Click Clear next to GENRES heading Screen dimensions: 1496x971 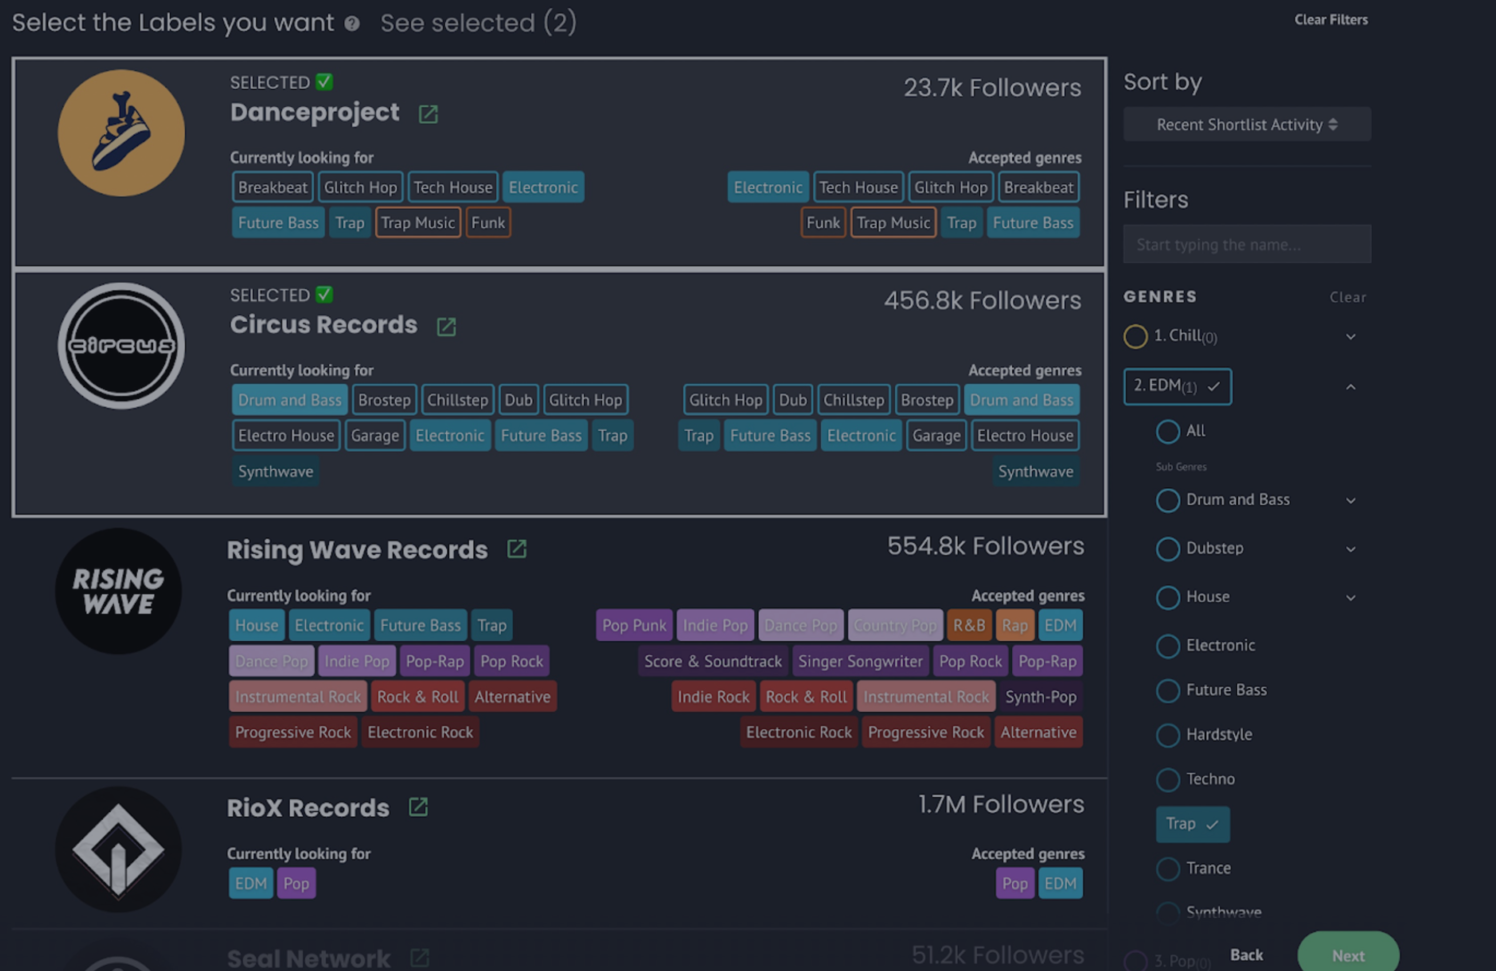(1348, 297)
